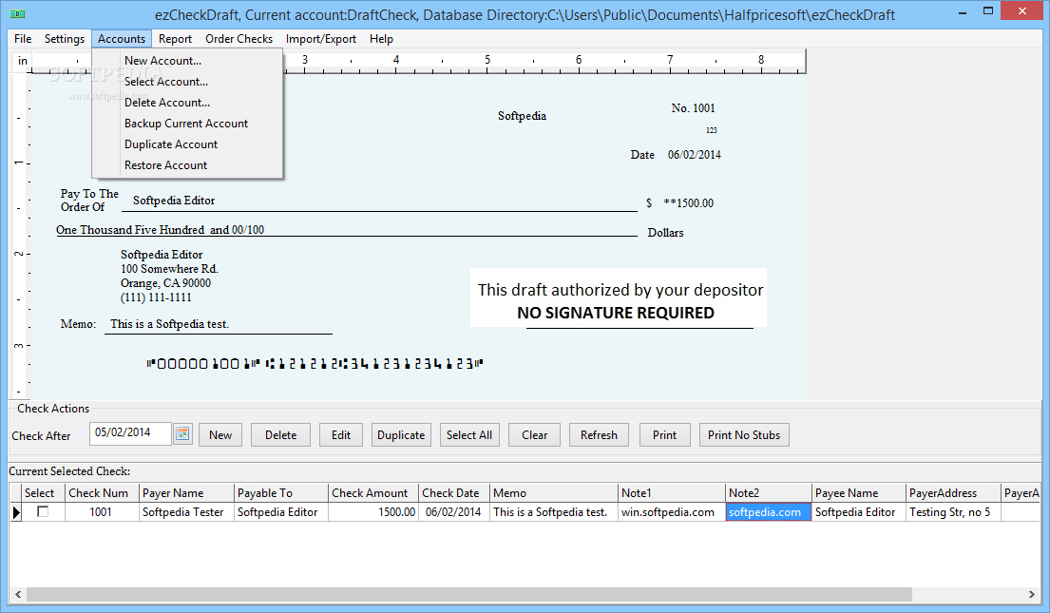Click the Refresh button
The width and height of the screenshot is (1050, 613).
[599, 434]
